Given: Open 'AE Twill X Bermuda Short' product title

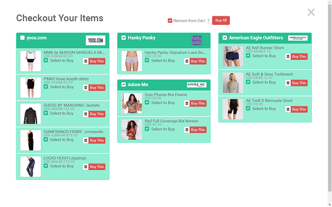Looking at the screenshot, I should point(269,101).
